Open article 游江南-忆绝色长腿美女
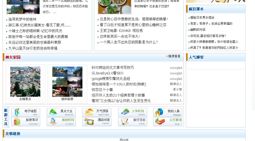Image resolution: width=255 pixels, height=141 pixels. coord(39,25)
